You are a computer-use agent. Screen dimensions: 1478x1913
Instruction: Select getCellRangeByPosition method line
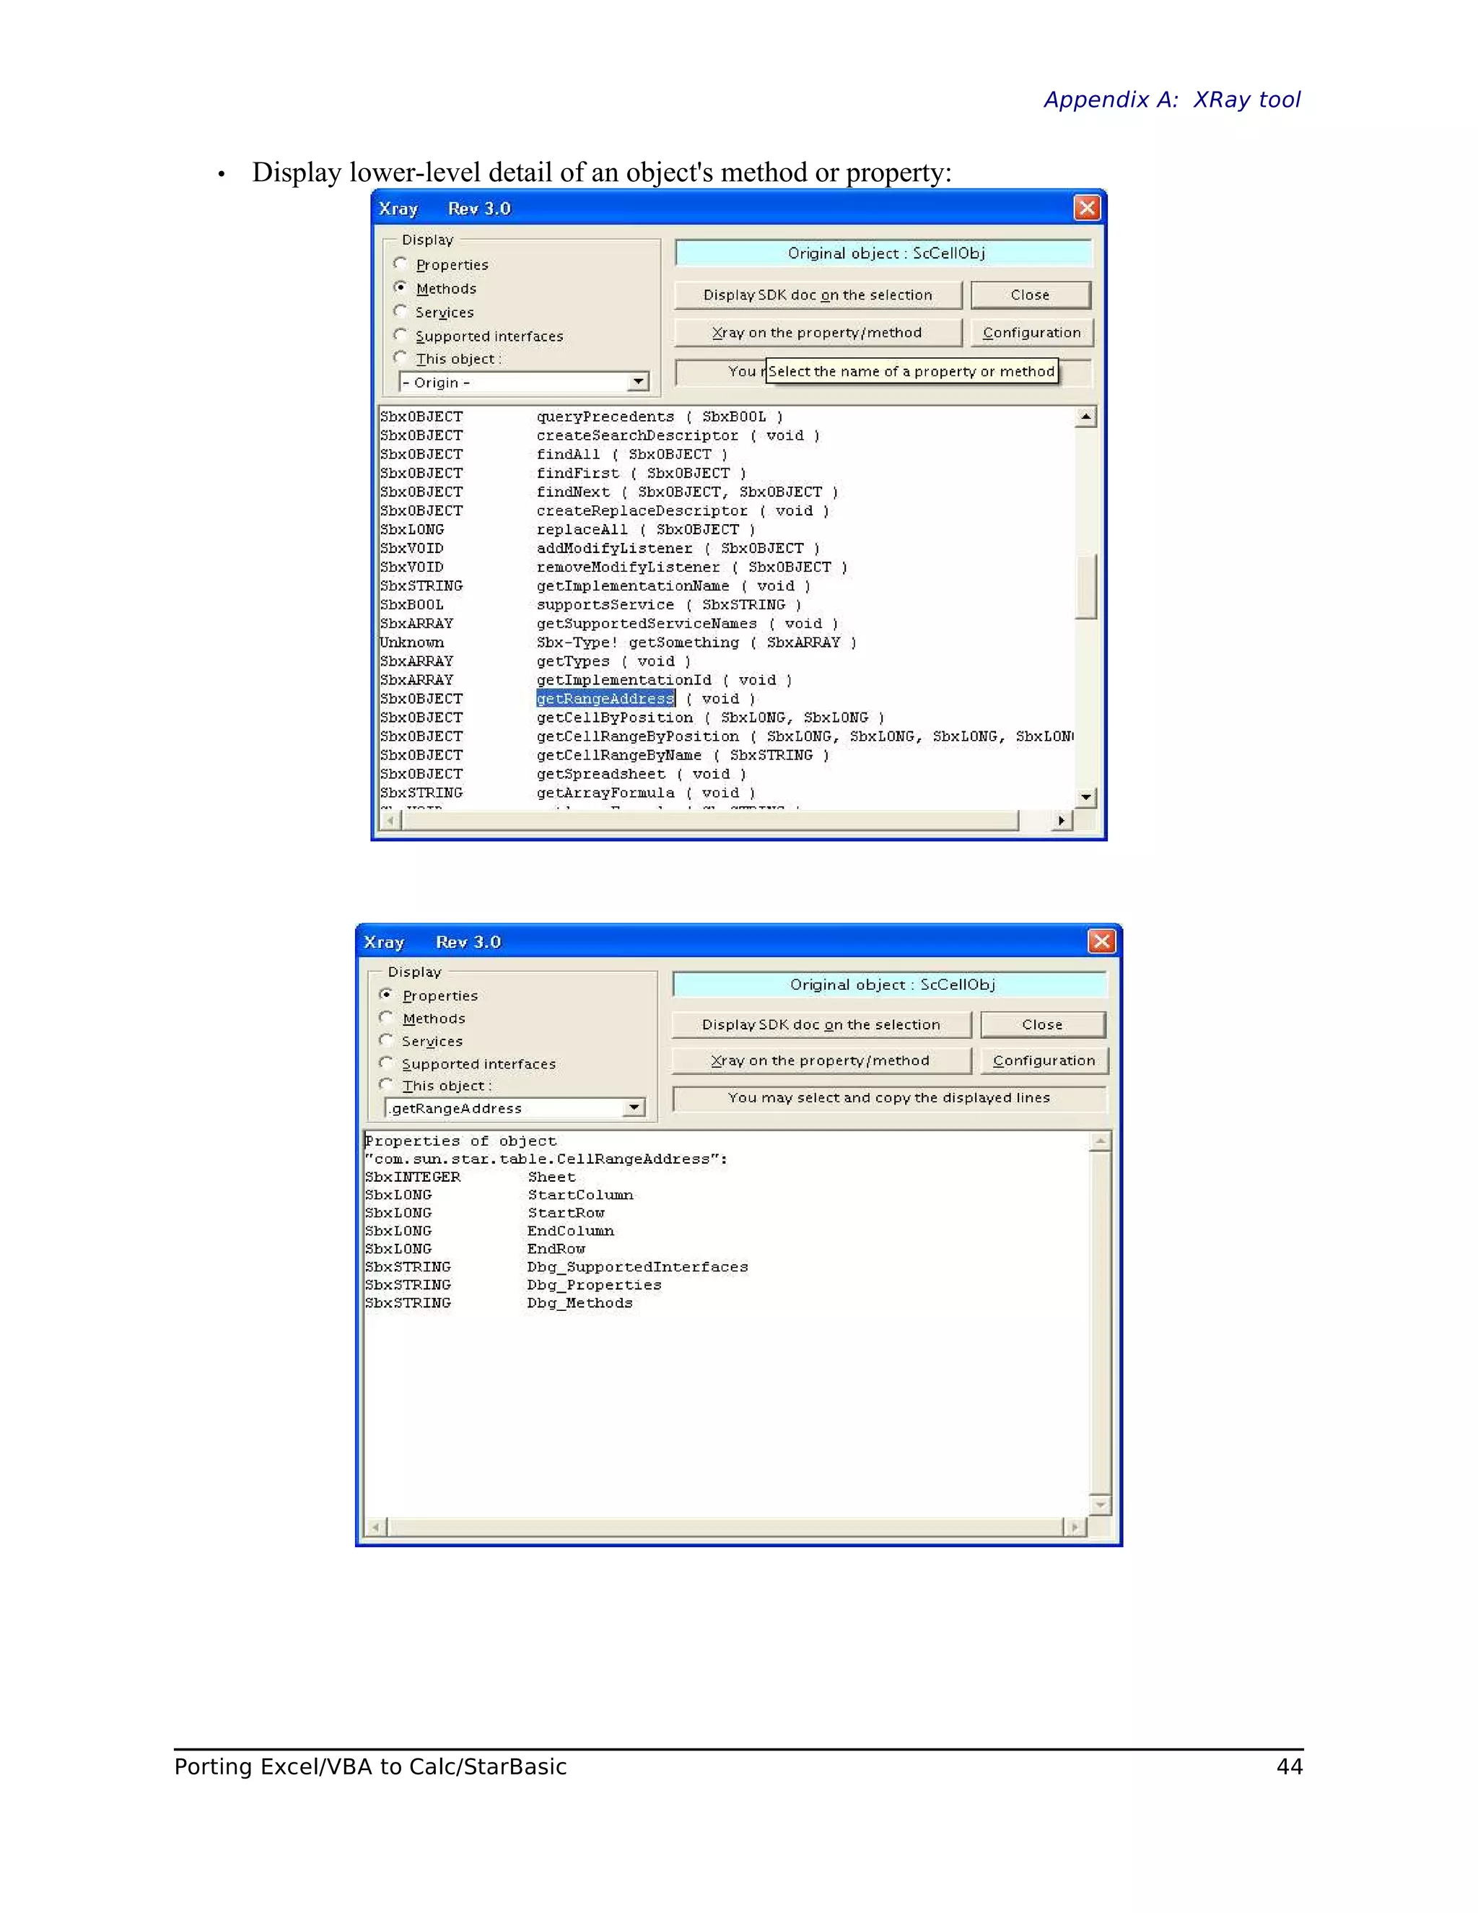pyautogui.click(x=727, y=736)
